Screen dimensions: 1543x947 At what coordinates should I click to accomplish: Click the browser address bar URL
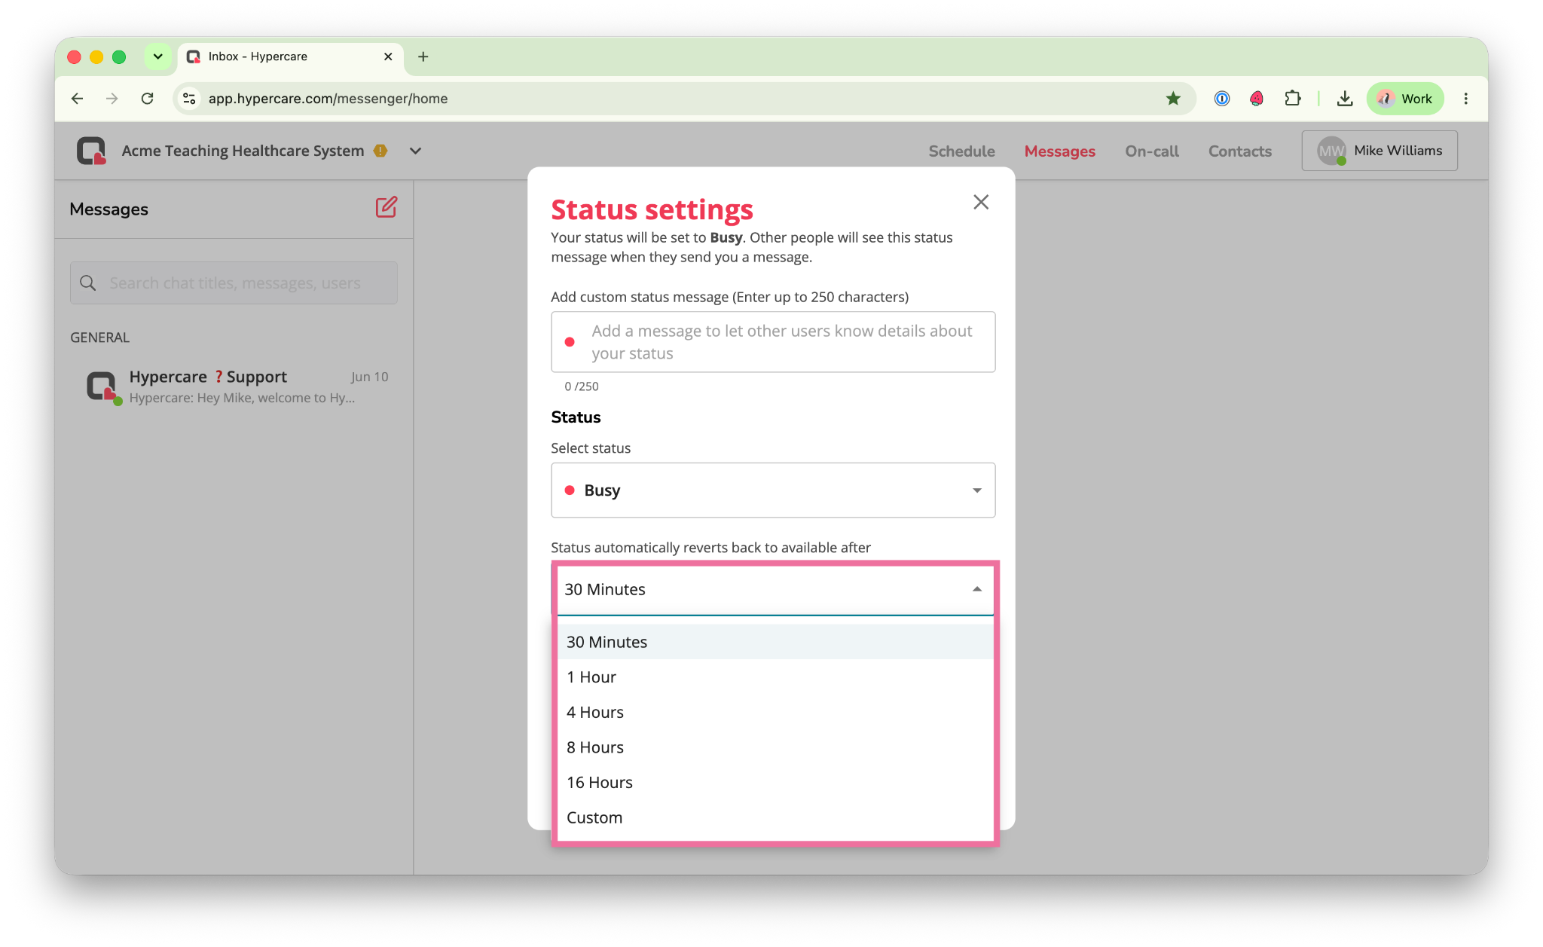[x=328, y=99]
